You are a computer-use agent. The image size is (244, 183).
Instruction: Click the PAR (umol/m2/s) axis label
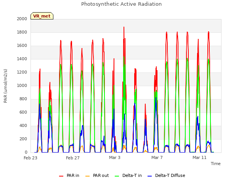coord(5,86)
